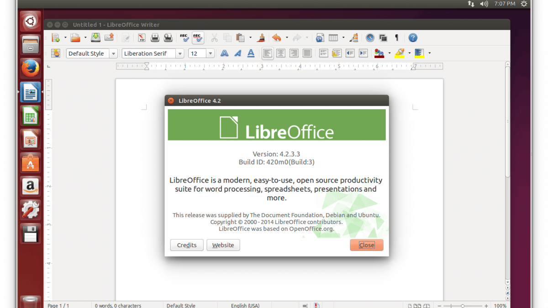Turn on Numbering list formatting
This screenshot has width=548, height=308.
(x=324, y=53)
